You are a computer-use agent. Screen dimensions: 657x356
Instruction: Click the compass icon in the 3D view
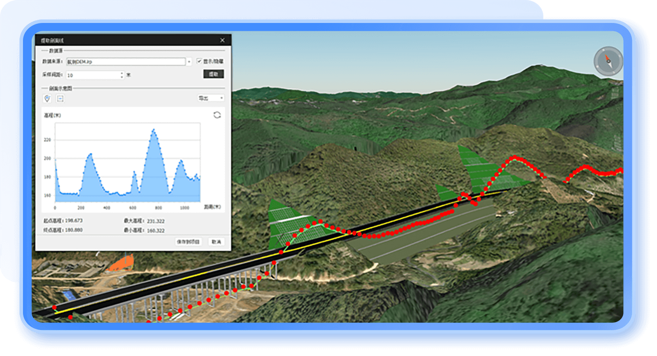pyautogui.click(x=608, y=61)
